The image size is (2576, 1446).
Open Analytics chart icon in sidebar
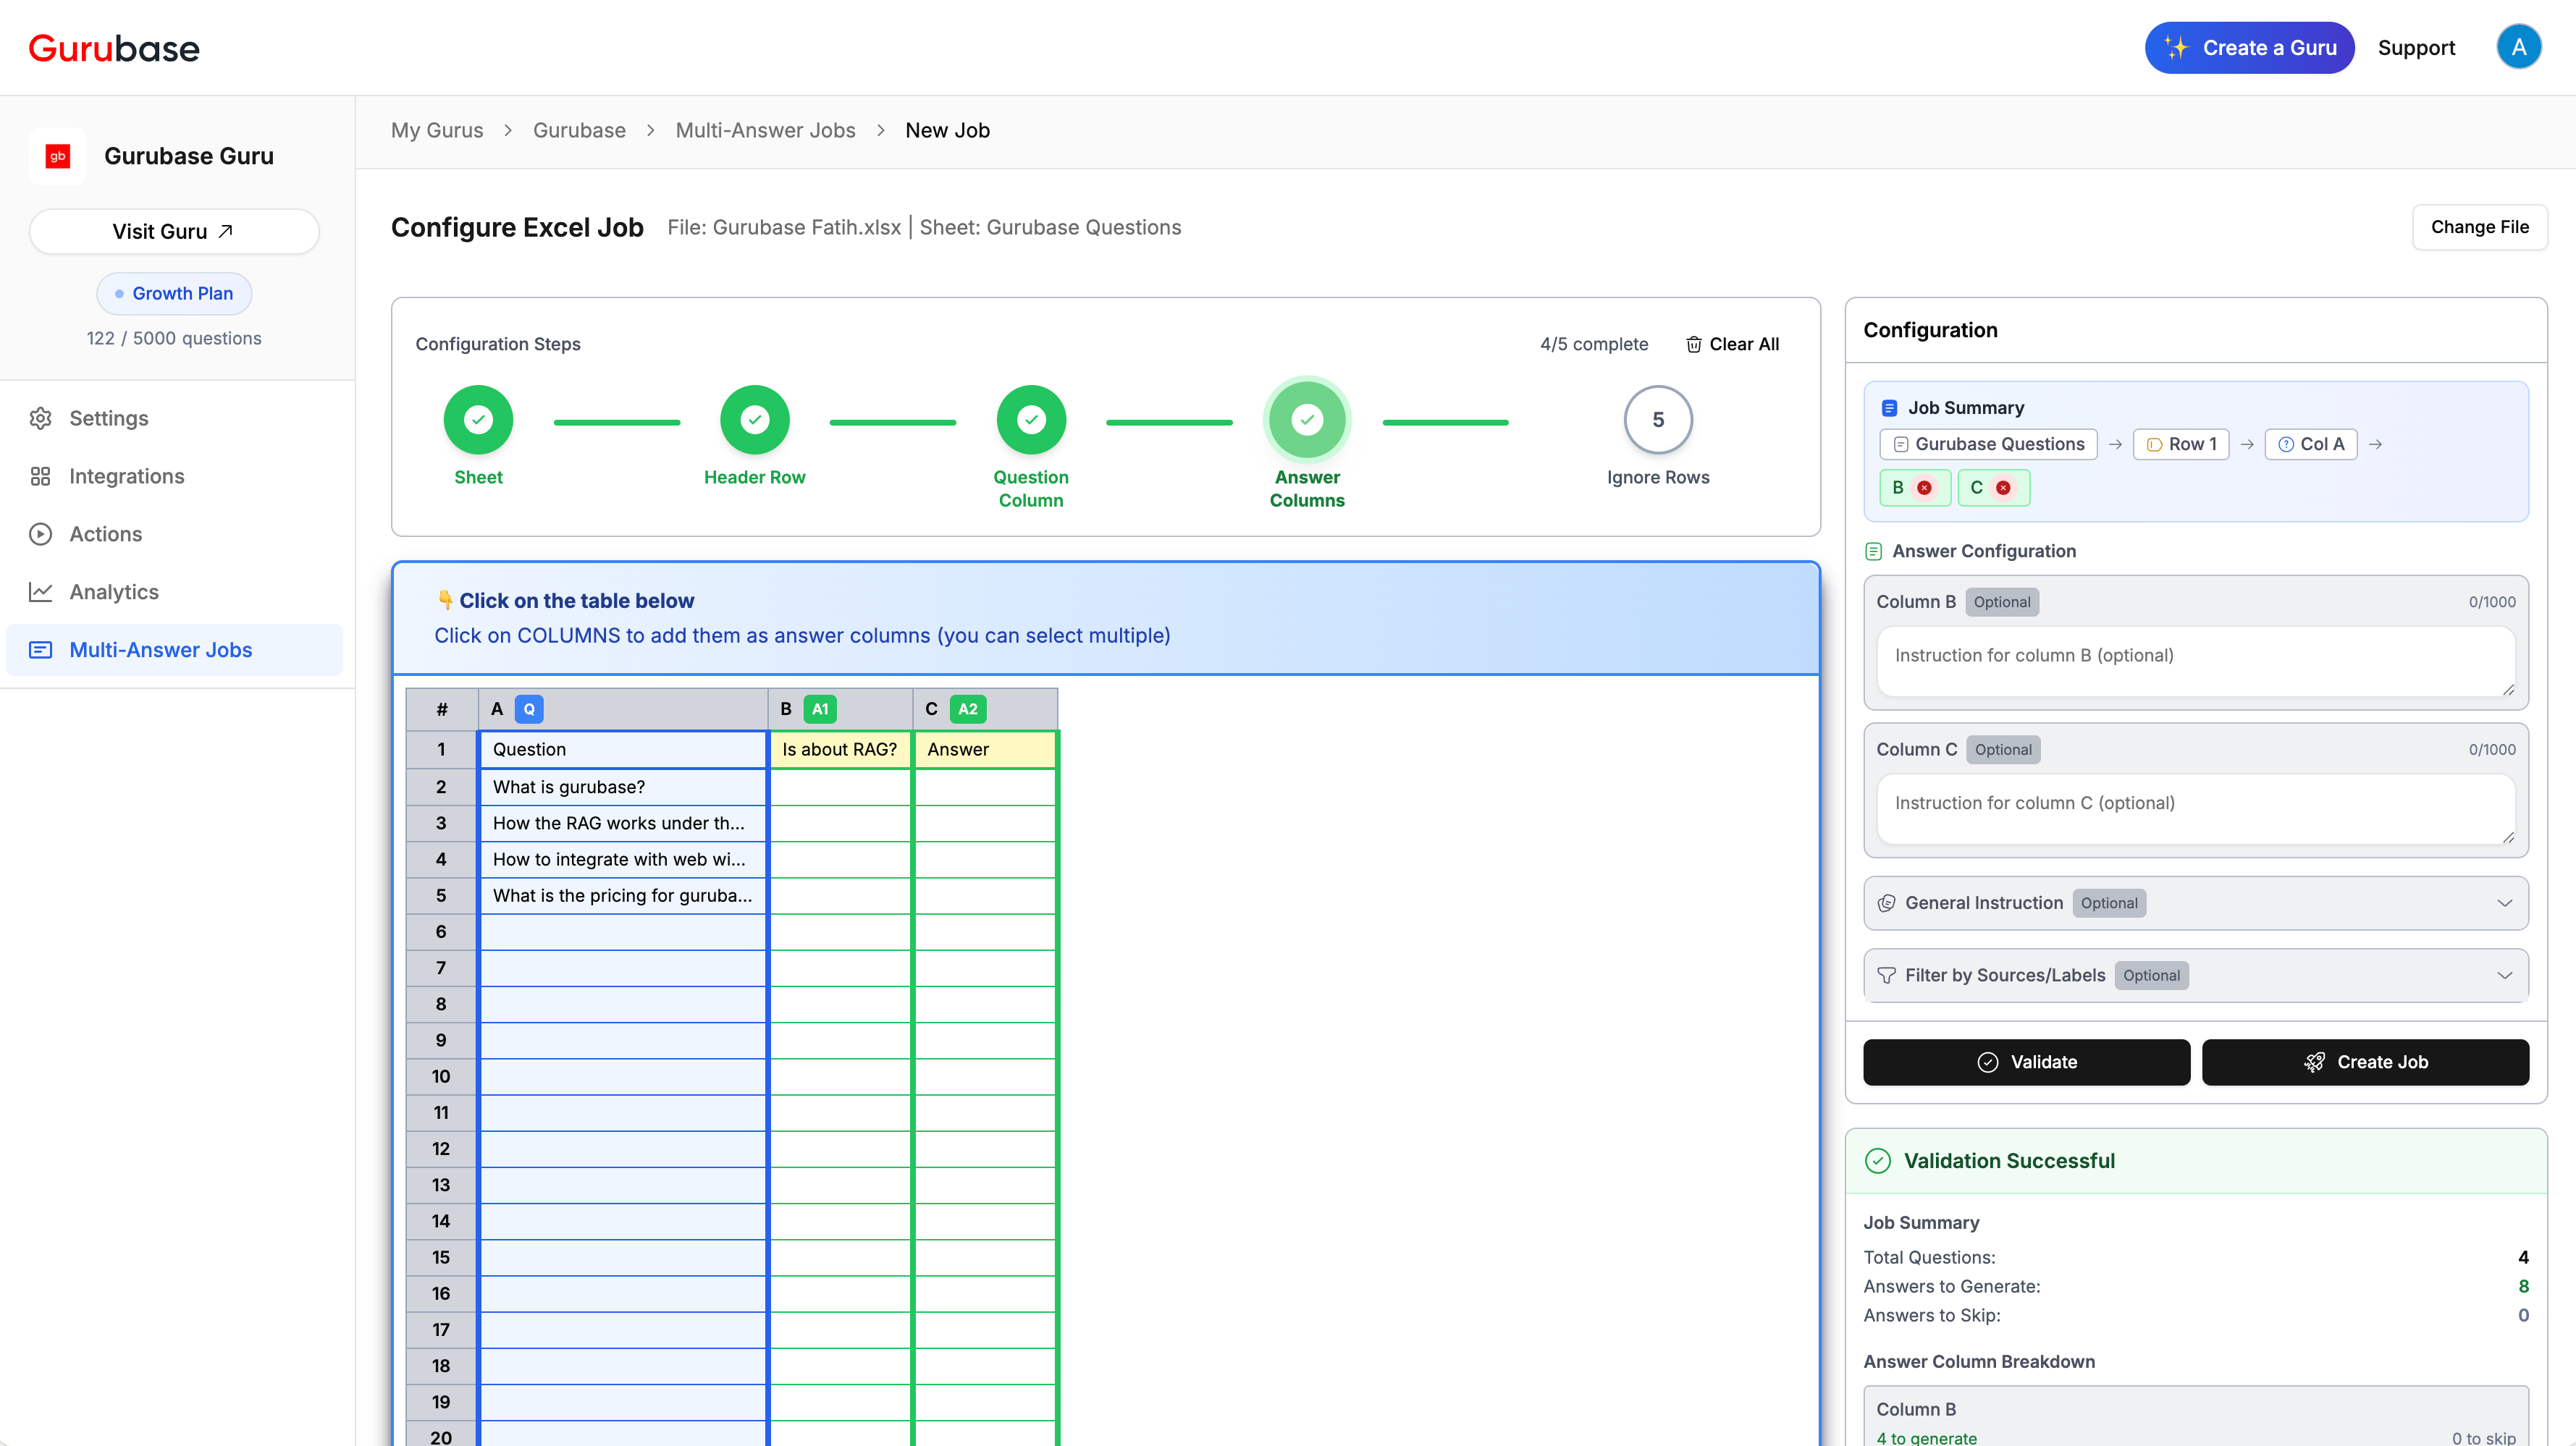40,591
